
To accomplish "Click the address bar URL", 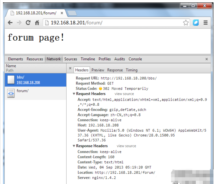I will (77, 23).
